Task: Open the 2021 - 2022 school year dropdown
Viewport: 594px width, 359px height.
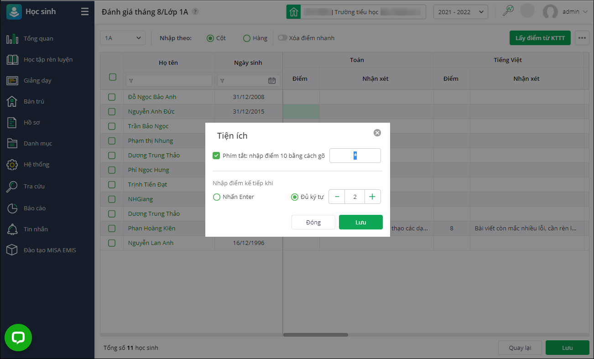Action: click(x=460, y=12)
